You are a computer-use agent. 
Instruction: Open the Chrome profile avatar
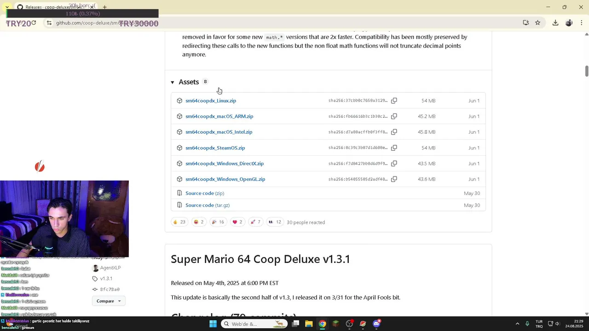point(569,23)
